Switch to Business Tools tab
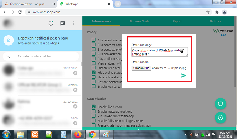Screen dimensions: 237x139 click(139, 21)
